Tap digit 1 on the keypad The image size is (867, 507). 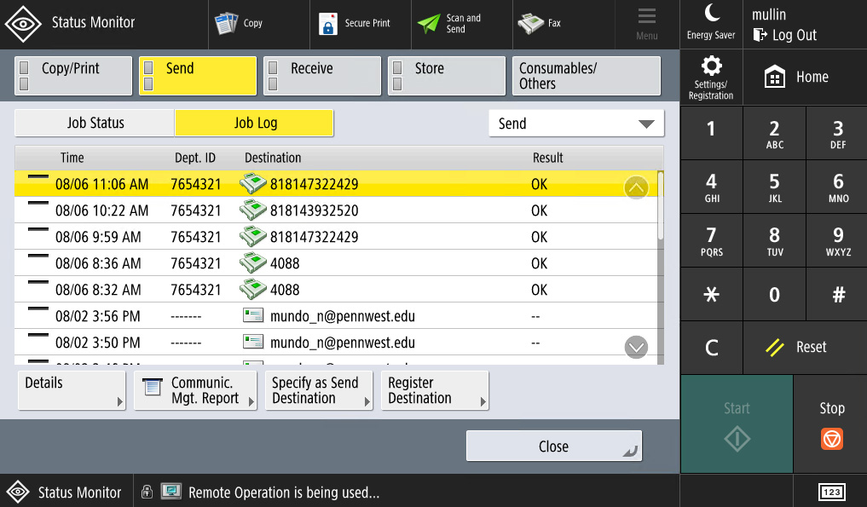click(712, 133)
